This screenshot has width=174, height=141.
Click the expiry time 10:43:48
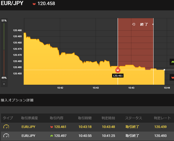108,127
